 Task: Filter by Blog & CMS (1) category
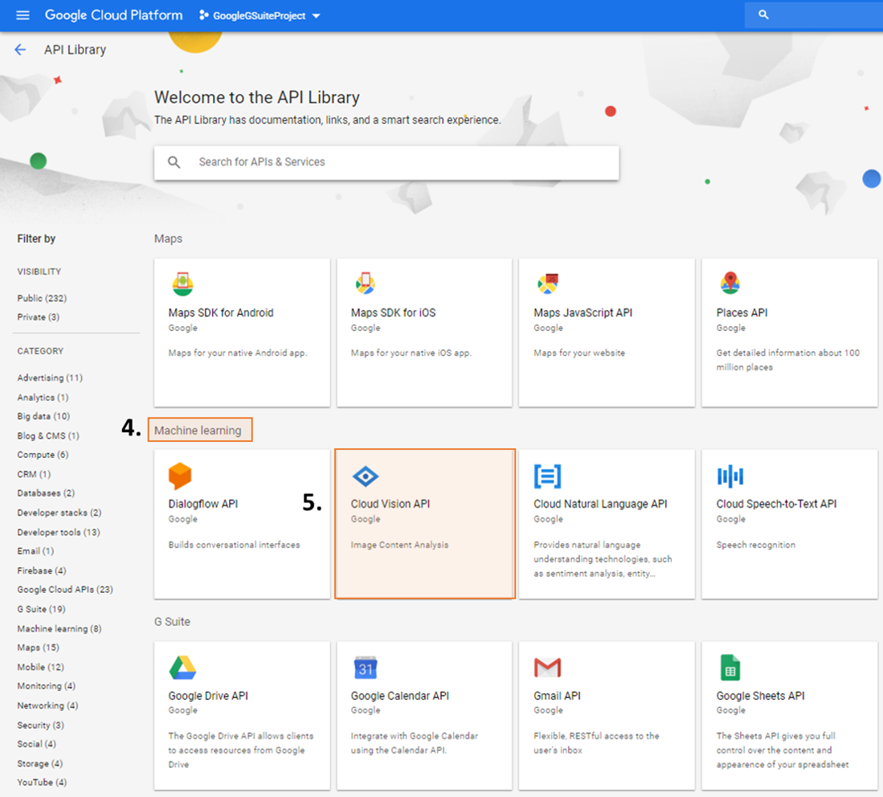[48, 435]
